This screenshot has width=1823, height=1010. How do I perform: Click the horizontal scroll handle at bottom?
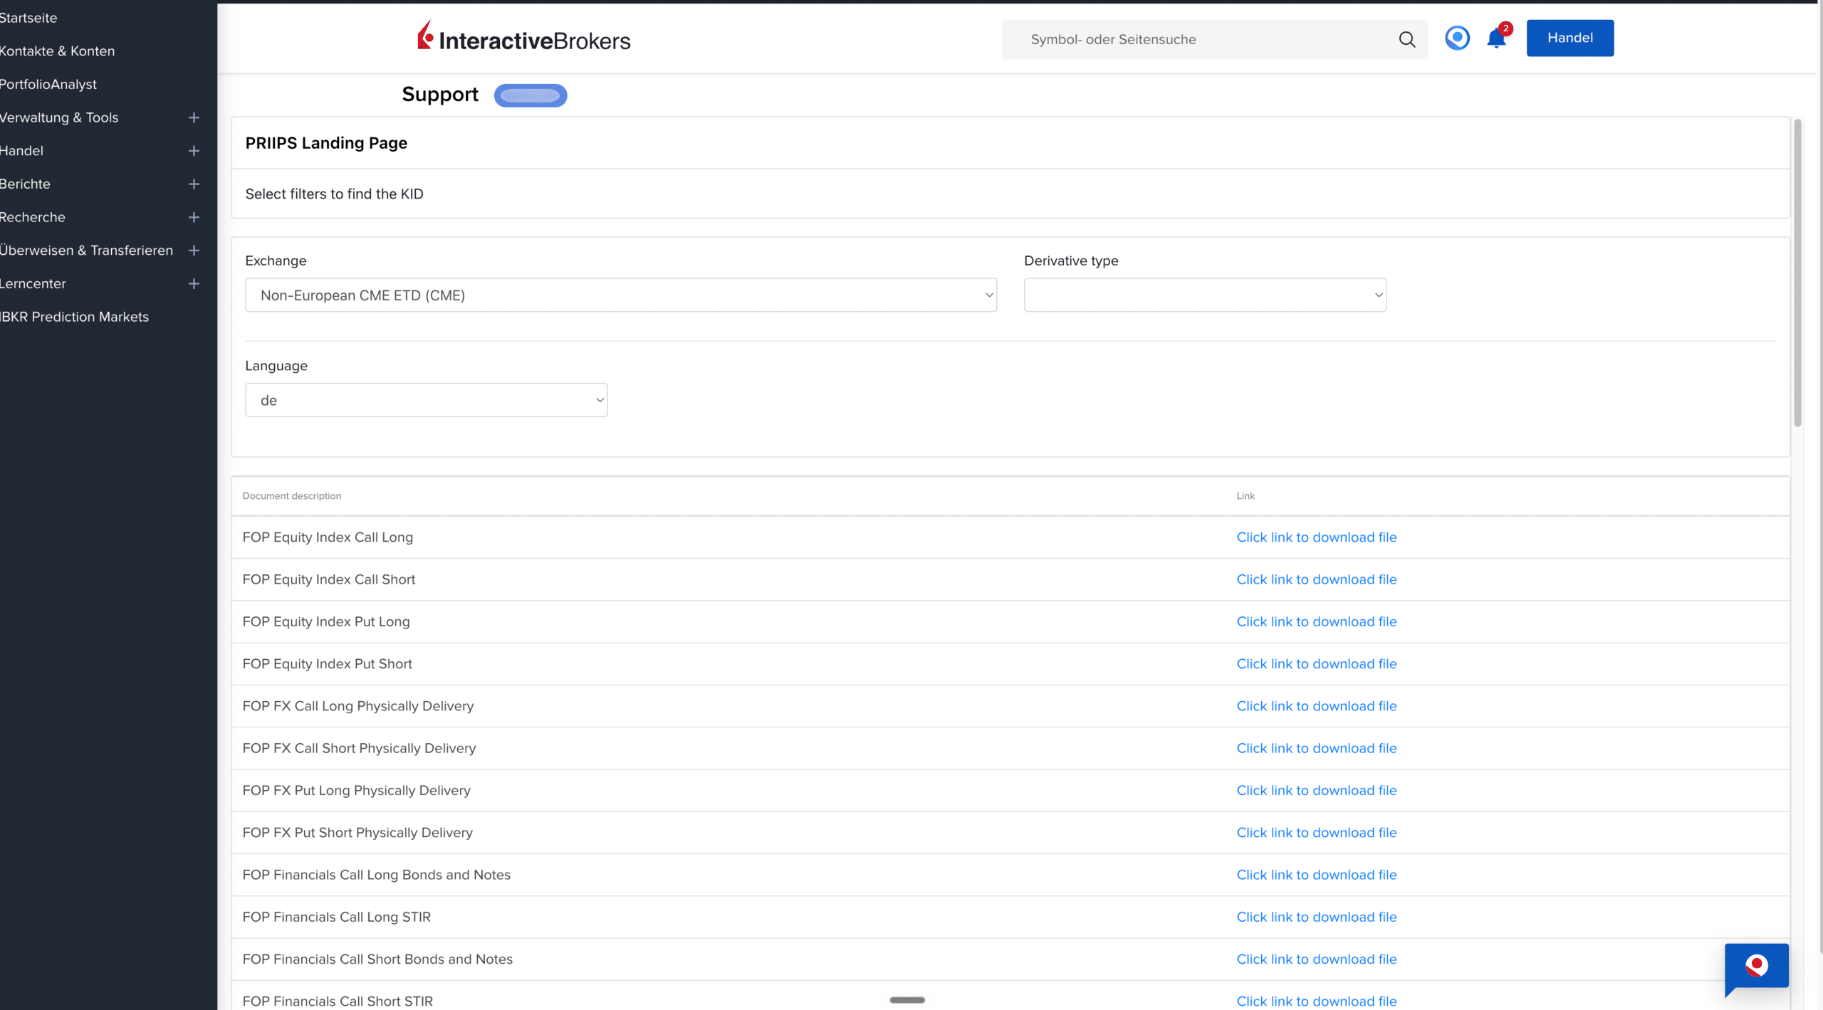pos(907,1000)
